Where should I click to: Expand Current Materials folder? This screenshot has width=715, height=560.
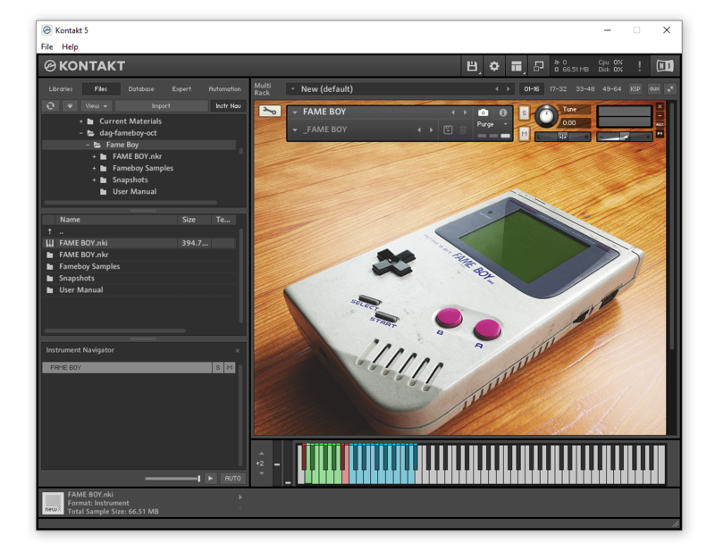tap(81, 121)
